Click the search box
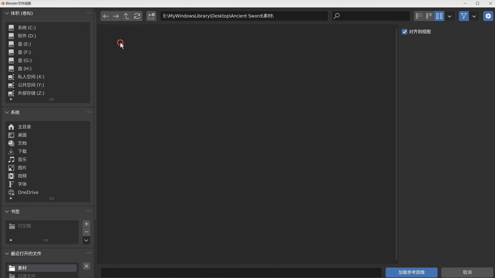Screen dimensions: 495x278 coord(371,16)
